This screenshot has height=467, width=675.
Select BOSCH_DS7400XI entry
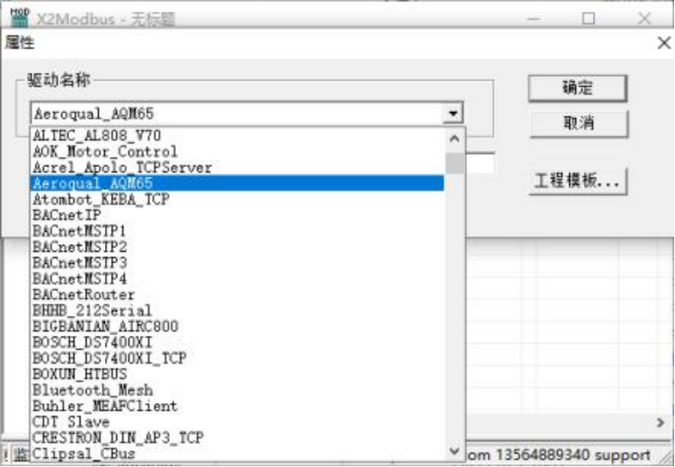pos(238,342)
